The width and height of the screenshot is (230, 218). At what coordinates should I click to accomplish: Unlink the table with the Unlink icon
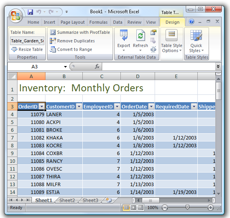[153, 49]
